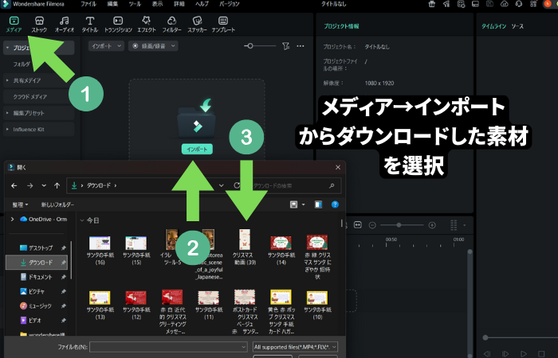Open the テンプレート (Templates) tab icon

223,23
